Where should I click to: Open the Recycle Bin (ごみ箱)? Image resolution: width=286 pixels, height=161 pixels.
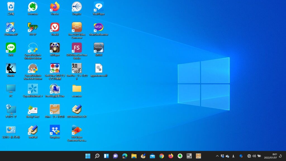pyautogui.click(x=11, y=6)
